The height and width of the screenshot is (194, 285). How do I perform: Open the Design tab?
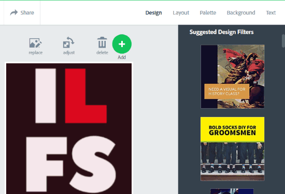tap(153, 13)
